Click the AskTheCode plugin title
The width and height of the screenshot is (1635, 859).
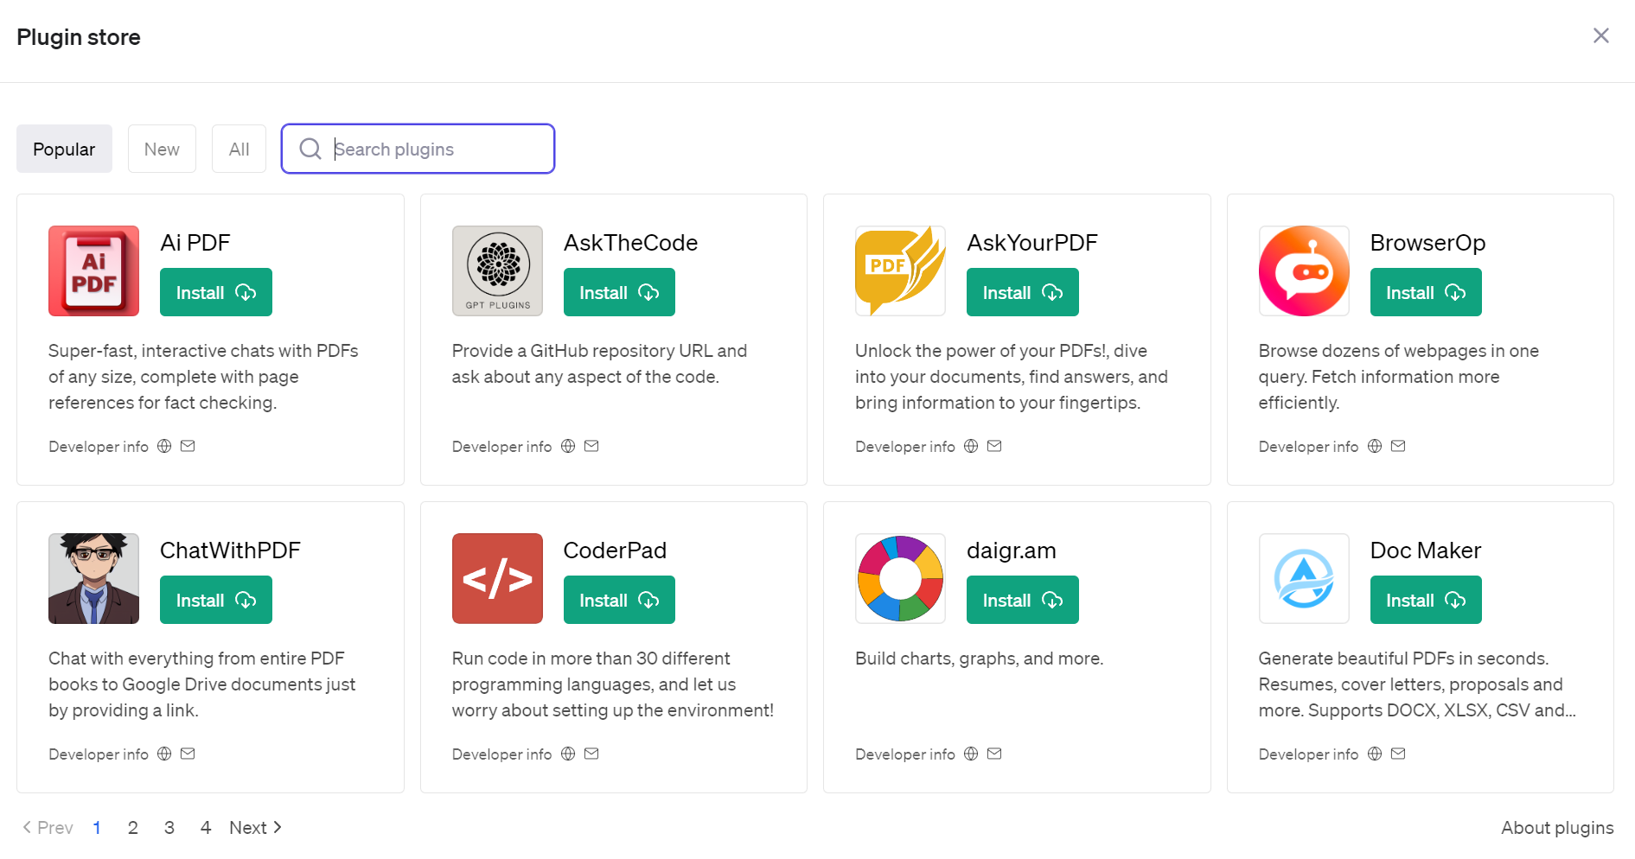pyautogui.click(x=630, y=243)
